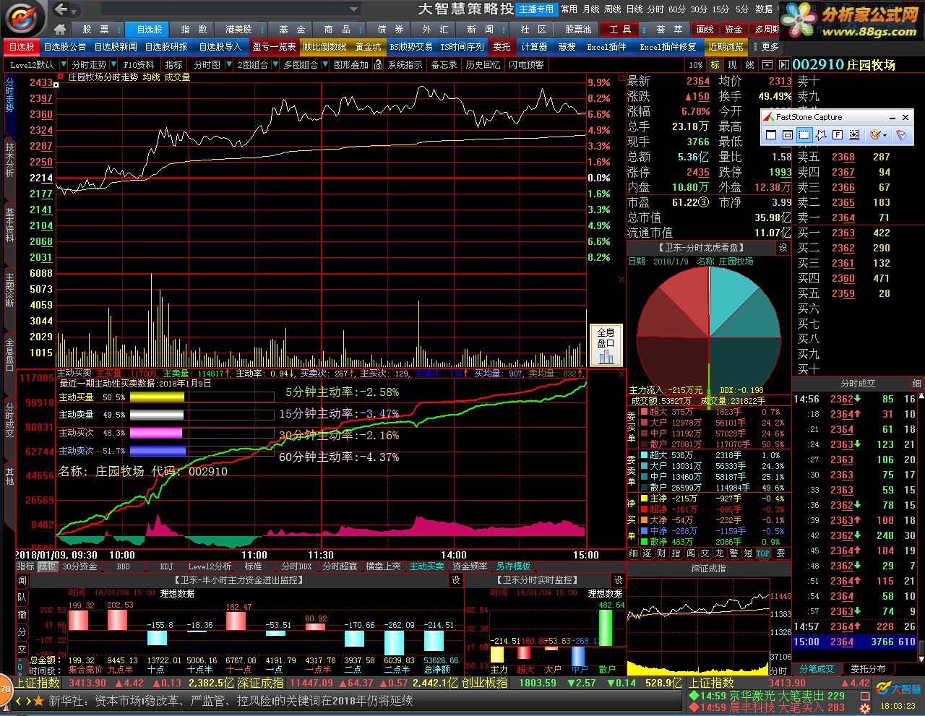Toggle the 现 display mode button
Screen dimensions: 925x716
(733, 64)
